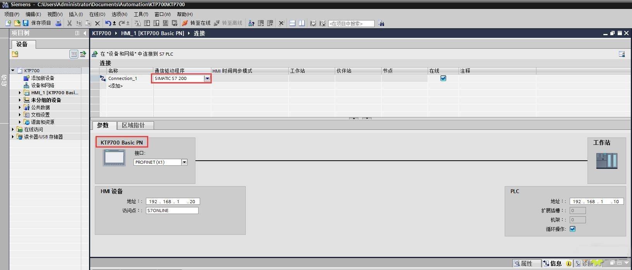632x270 pixels.
Task: Click the stop CPU toolbar icon
Action: click(x=270, y=23)
